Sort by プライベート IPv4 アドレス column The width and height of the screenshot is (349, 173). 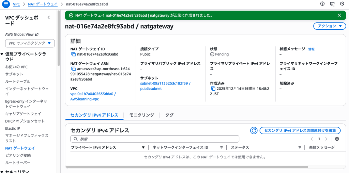point(143,147)
